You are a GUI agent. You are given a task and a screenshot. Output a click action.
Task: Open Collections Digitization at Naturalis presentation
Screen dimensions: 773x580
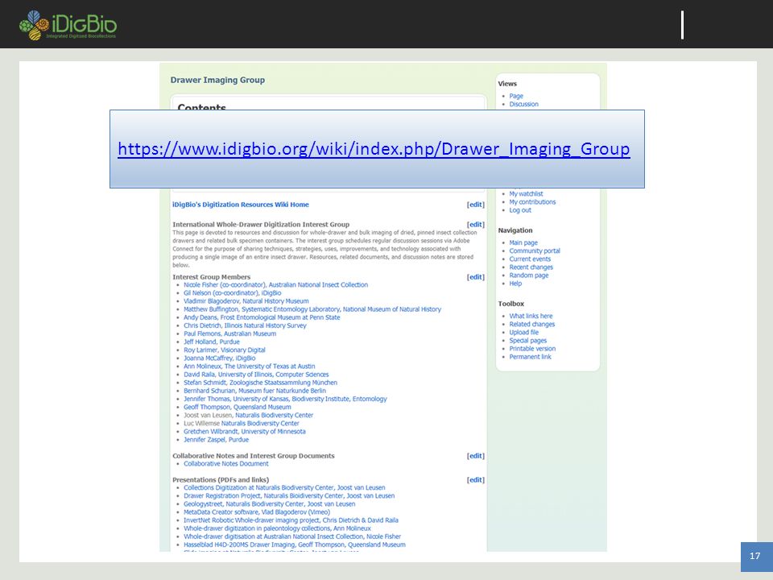click(284, 488)
